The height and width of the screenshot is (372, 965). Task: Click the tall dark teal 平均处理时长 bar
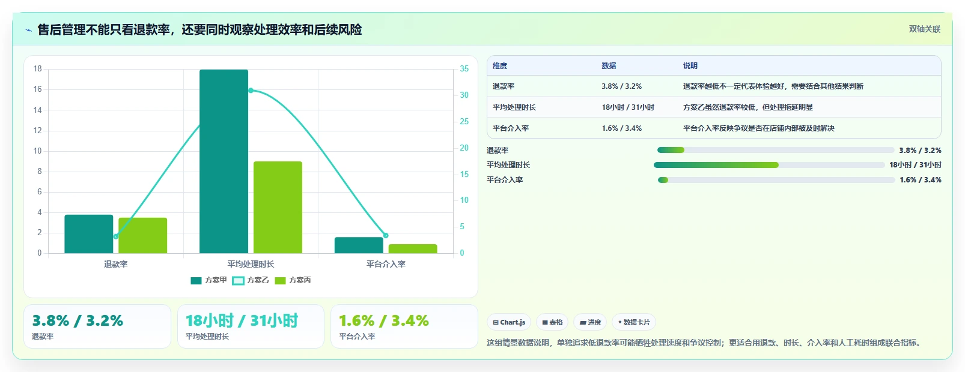[224, 161]
